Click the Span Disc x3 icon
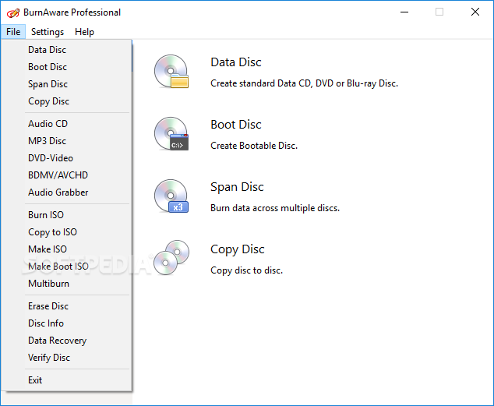 click(x=171, y=196)
